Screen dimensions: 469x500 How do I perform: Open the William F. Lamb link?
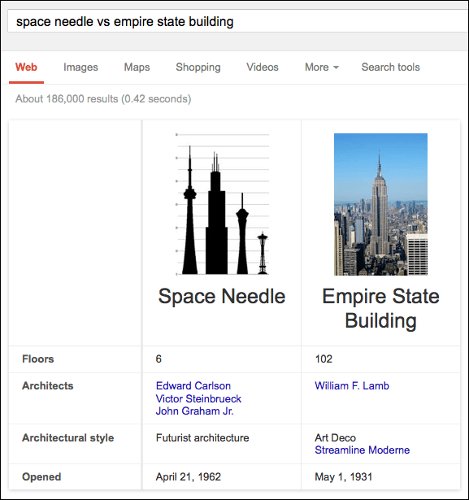(x=352, y=386)
